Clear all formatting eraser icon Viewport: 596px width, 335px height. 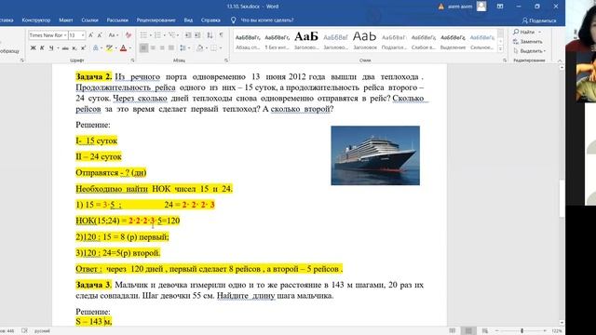pos(129,35)
